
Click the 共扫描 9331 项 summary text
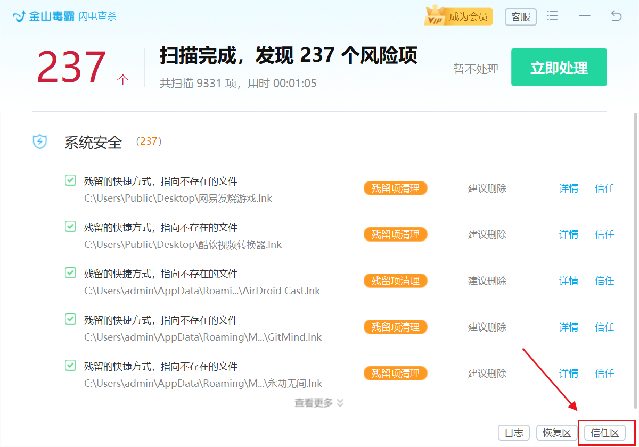click(x=238, y=84)
